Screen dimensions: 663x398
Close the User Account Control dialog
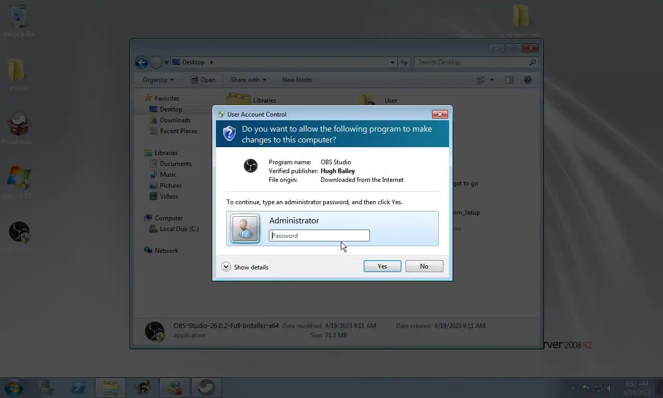pyautogui.click(x=440, y=114)
